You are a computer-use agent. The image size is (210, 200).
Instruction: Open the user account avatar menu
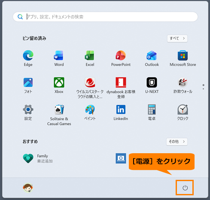tap(28, 188)
